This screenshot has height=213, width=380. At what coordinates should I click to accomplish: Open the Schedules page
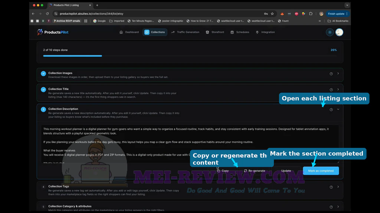pos(240,32)
